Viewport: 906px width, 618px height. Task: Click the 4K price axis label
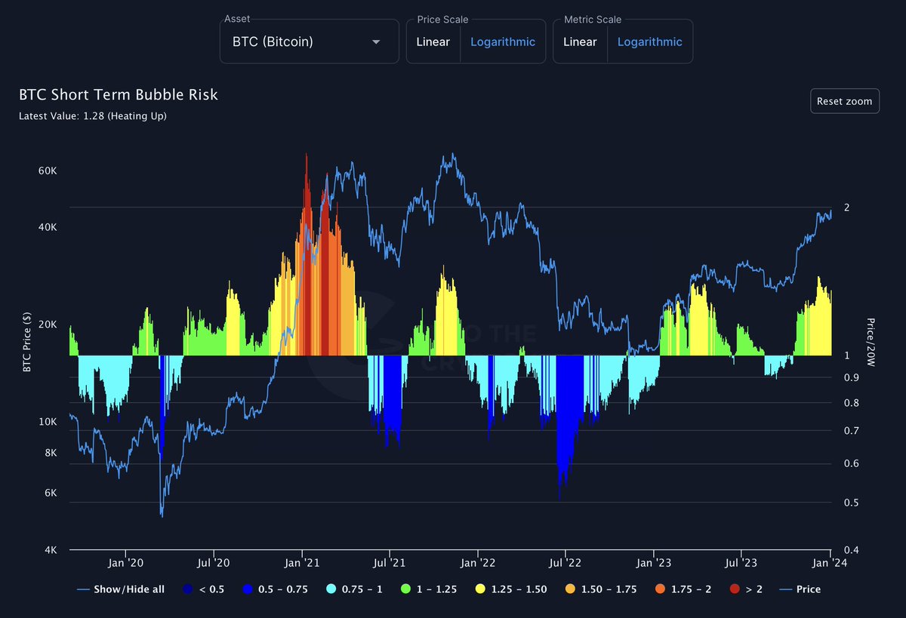tap(51, 550)
